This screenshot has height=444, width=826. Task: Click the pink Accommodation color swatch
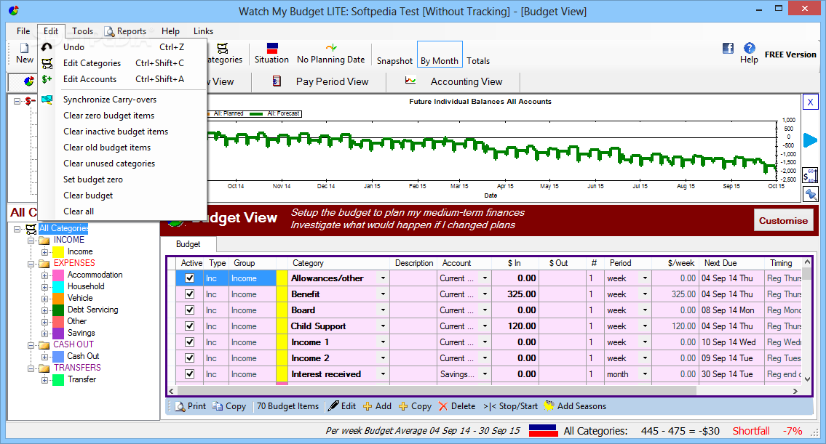click(58, 275)
